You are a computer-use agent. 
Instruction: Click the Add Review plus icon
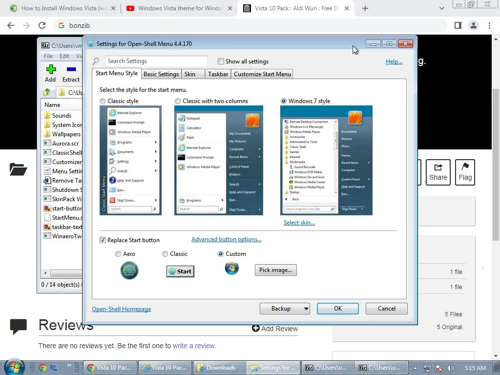coord(255,328)
